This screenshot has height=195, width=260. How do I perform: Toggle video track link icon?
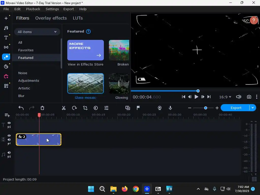[9, 144]
